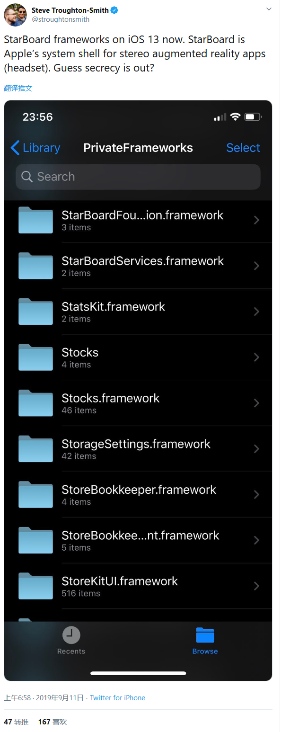Click the magnifying glass search icon

pos(27,177)
